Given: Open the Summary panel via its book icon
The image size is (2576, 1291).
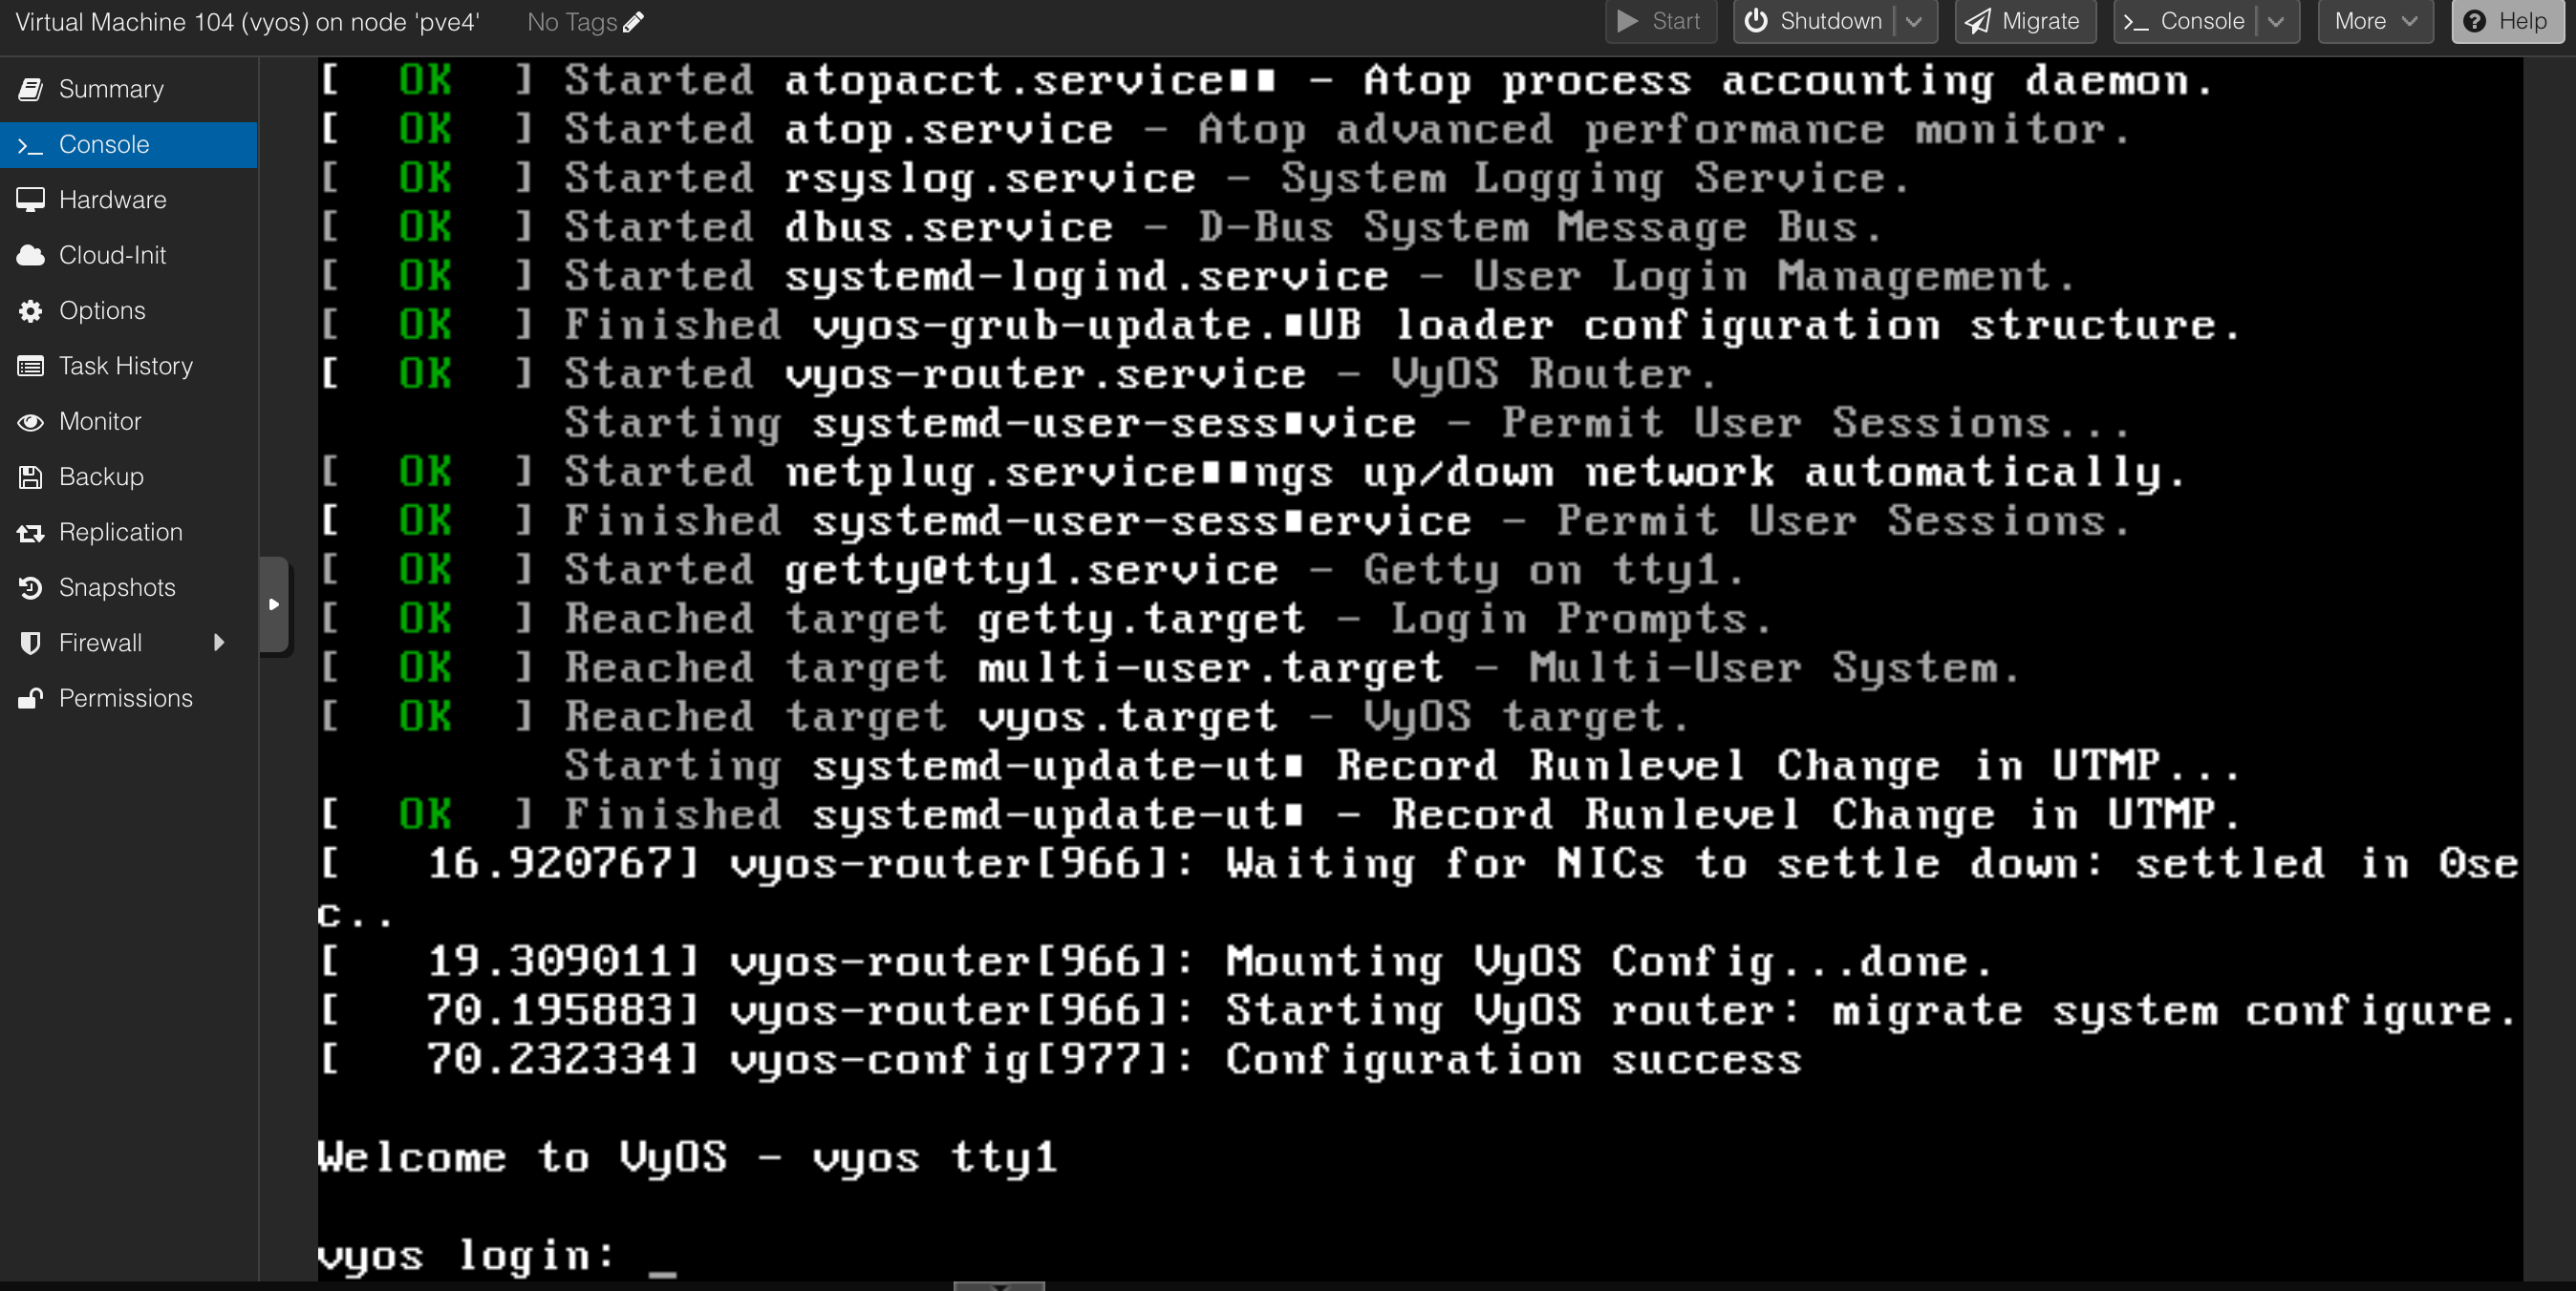Looking at the screenshot, I should coord(31,89).
